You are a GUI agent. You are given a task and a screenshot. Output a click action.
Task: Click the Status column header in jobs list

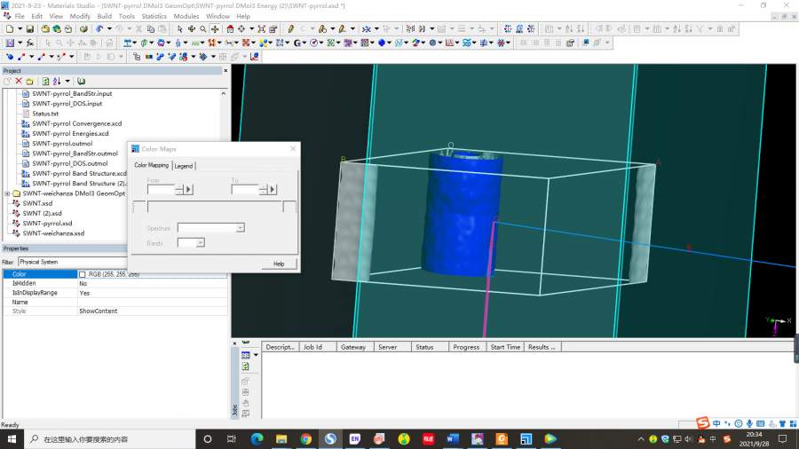424,347
